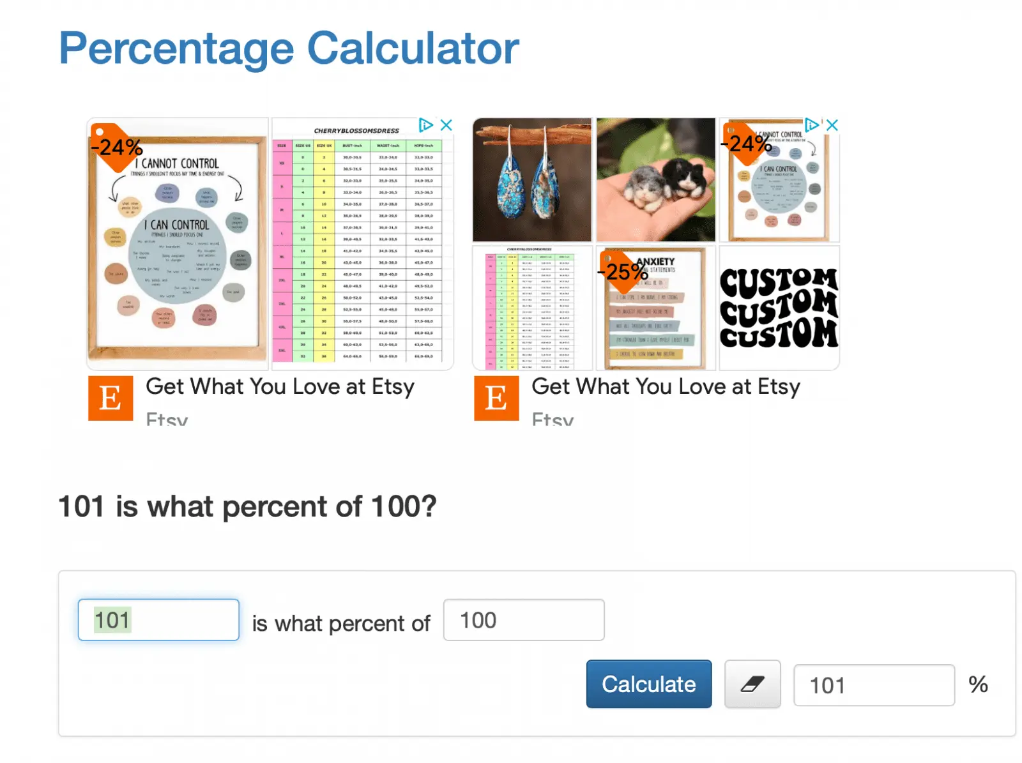
Task: Open the blue teardrop earrings thumbnail
Action: [531, 179]
